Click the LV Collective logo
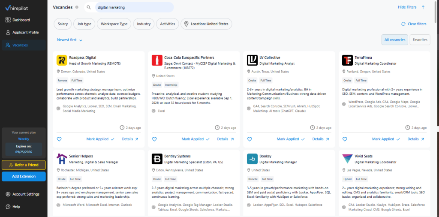Screen dimensions: 439x217 coord(252,60)
